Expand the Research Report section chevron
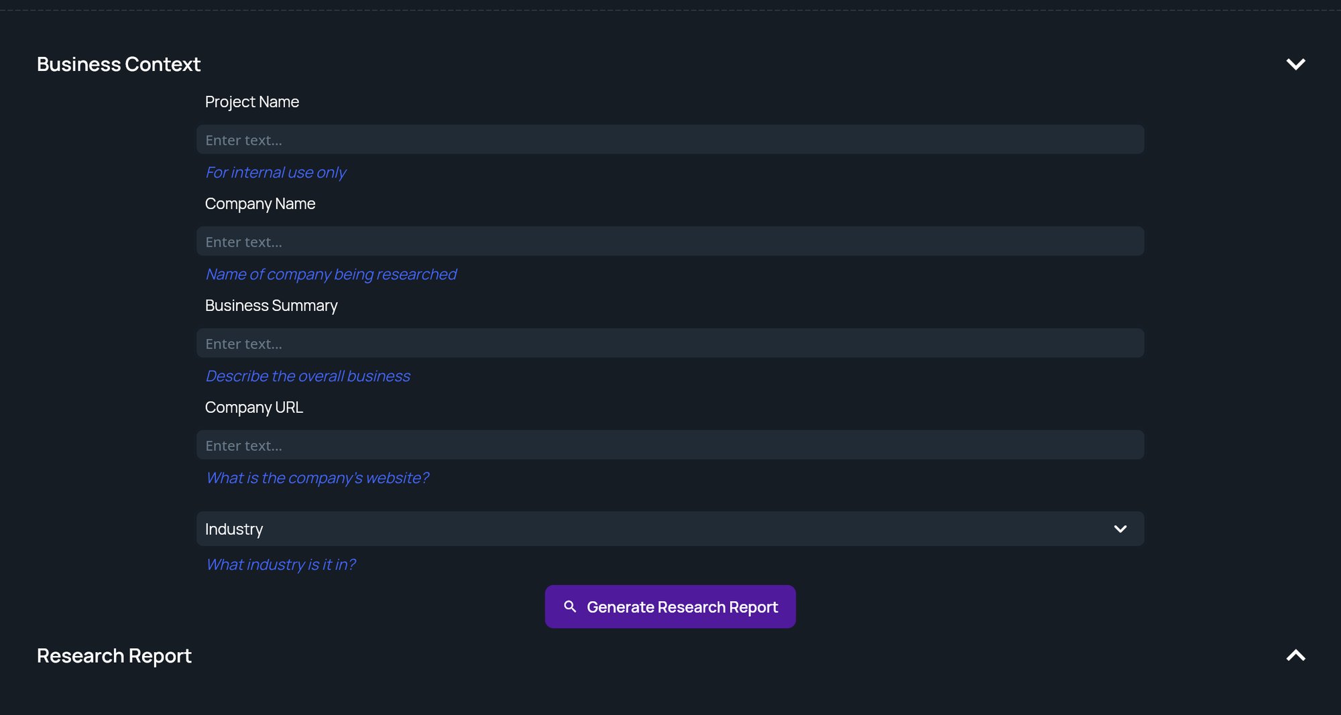The image size is (1341, 715). pos(1295,655)
